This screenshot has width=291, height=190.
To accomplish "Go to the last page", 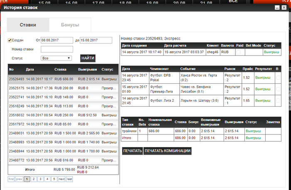I will (69, 179).
